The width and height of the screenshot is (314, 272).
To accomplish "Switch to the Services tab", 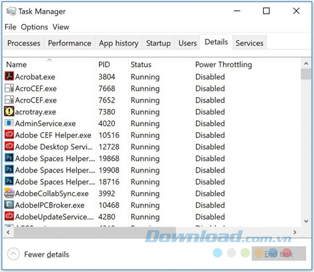I will (249, 43).
